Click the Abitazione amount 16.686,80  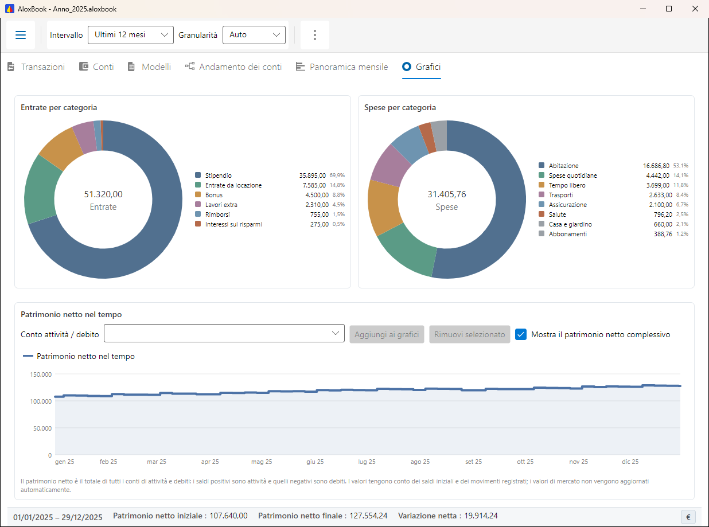[656, 166]
